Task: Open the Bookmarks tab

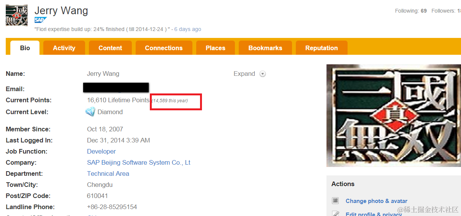Action: tap(265, 48)
